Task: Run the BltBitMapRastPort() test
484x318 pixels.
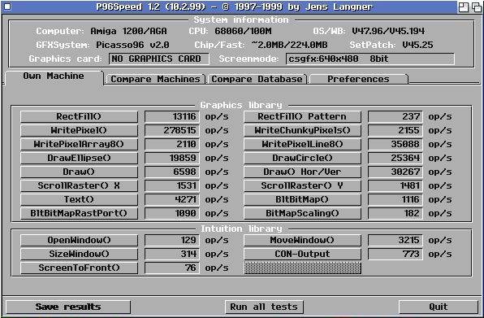Action: 79,213
